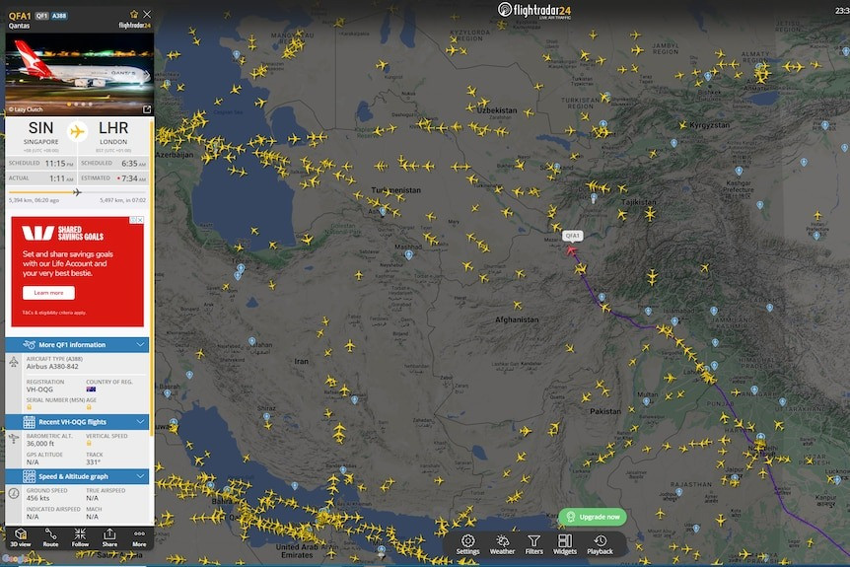The image size is (850, 567).
Task: Share this QFA1 flight
Action: click(109, 537)
